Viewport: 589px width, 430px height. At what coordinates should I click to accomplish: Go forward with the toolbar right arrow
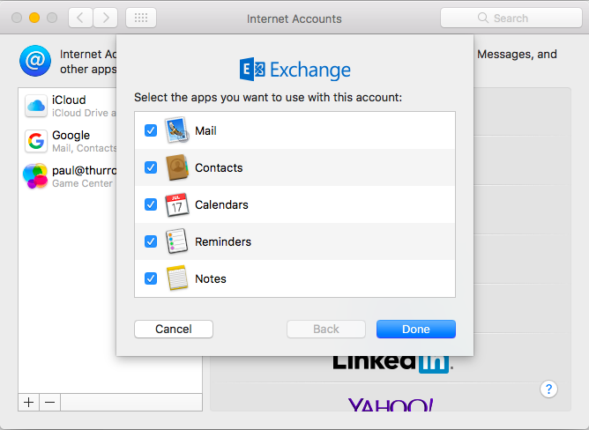106,18
